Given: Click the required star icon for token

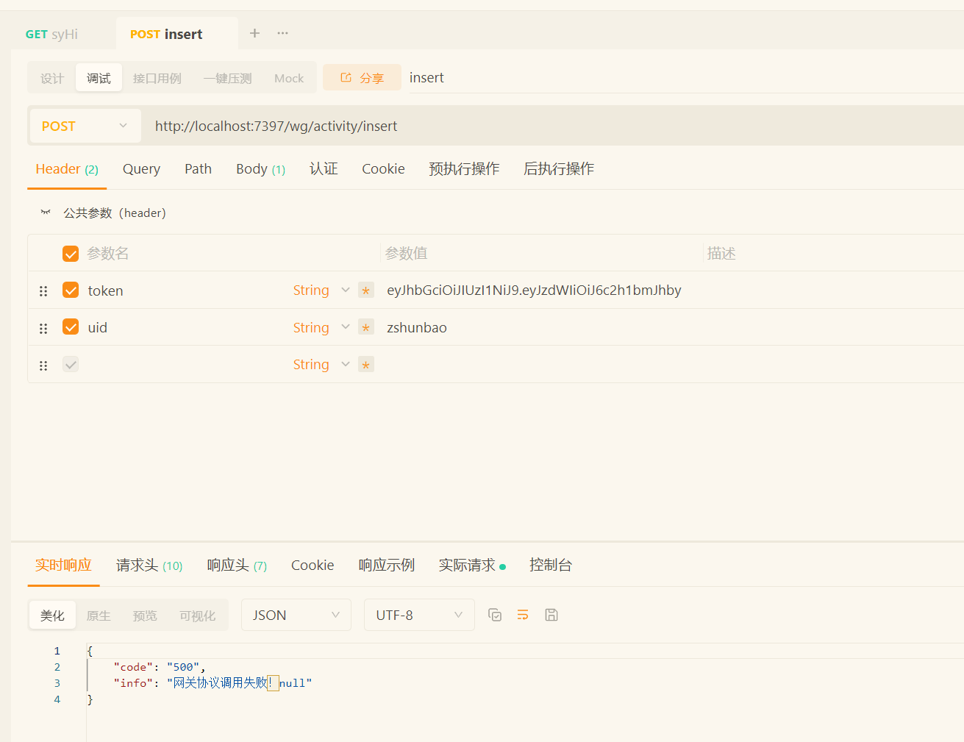Looking at the screenshot, I should coord(366,290).
